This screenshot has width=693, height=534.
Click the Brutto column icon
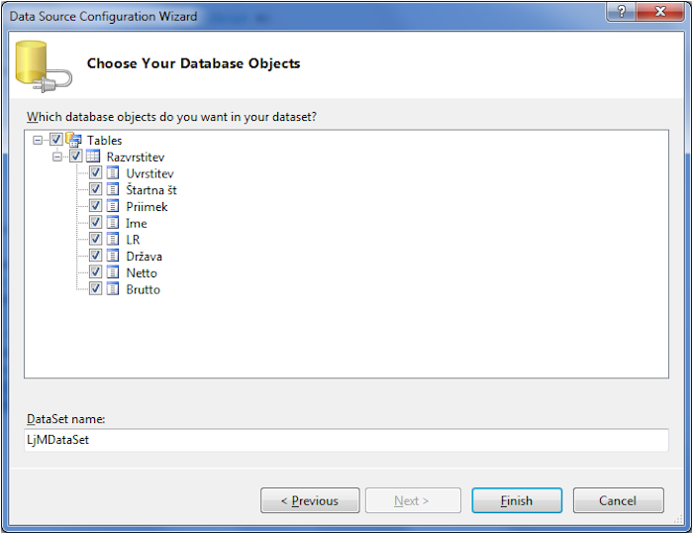click(114, 289)
